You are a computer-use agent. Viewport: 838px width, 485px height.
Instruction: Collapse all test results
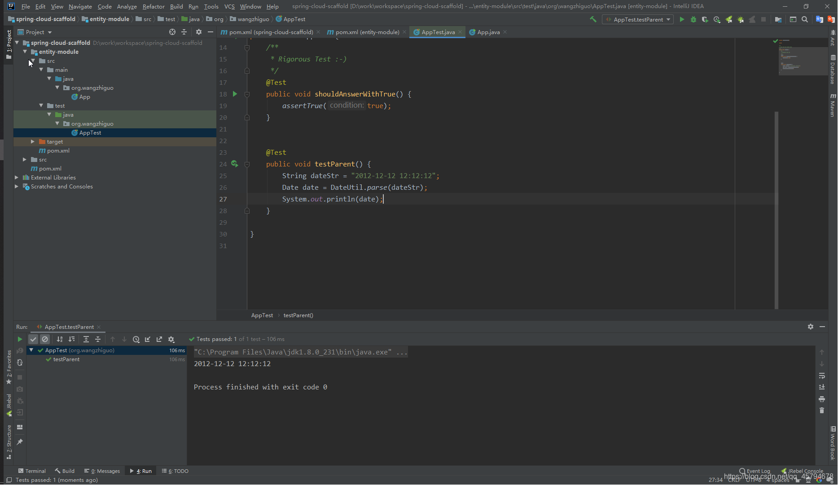(x=98, y=339)
